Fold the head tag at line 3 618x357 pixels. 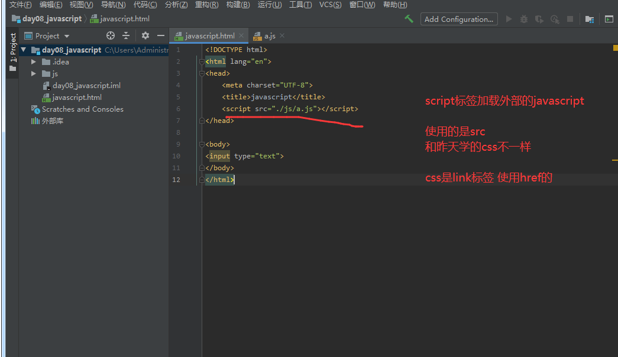(202, 73)
